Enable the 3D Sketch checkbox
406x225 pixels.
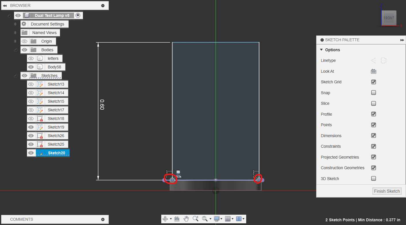coord(373,179)
